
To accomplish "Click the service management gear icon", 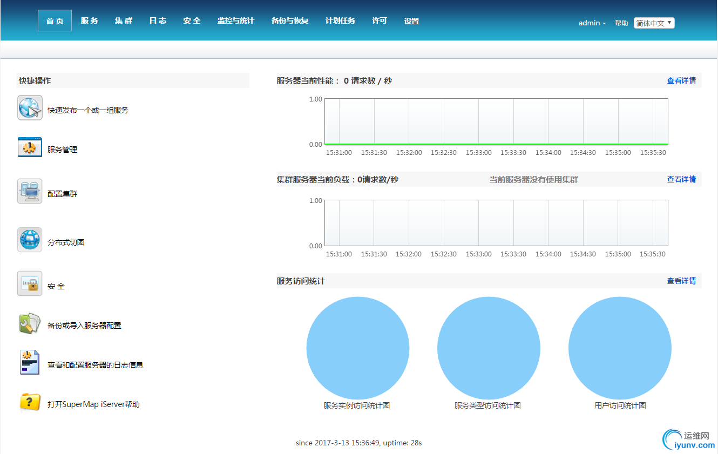I will [30, 147].
